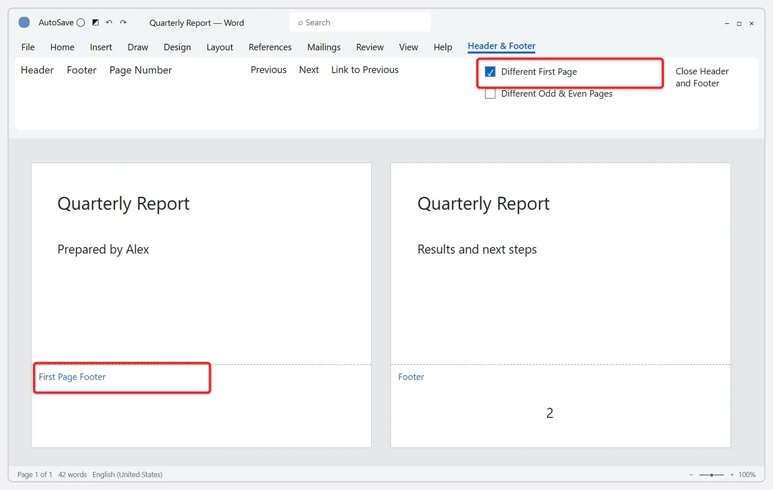Image resolution: width=773 pixels, height=490 pixels.
Task: Click the line 'Results and next steps'
Action: pyautogui.click(x=477, y=250)
